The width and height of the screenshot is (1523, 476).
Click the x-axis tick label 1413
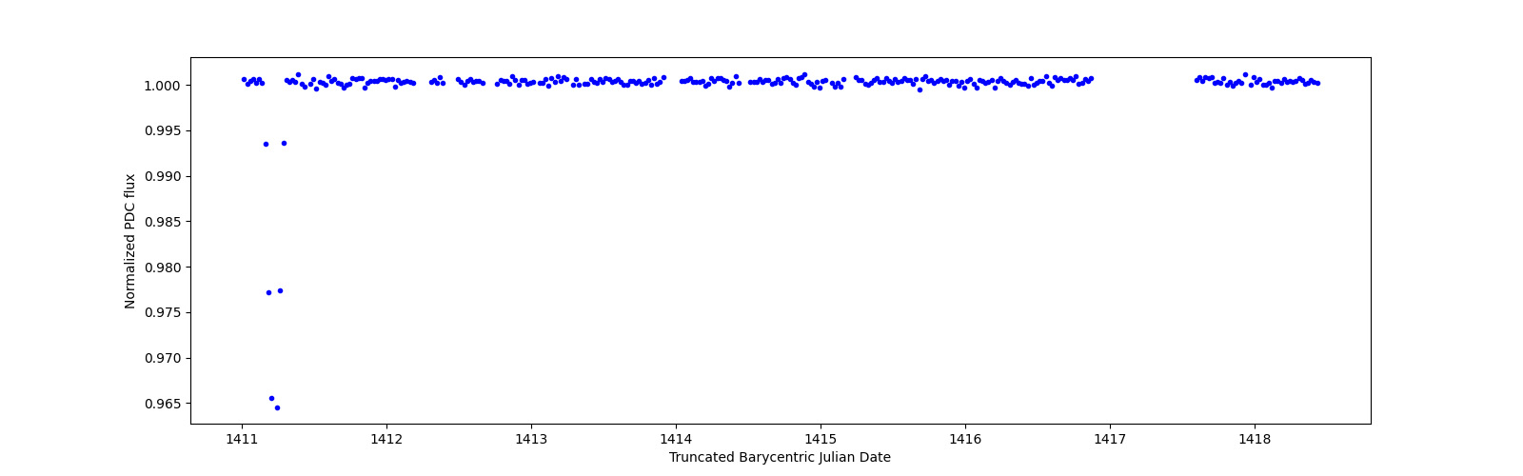(531, 439)
